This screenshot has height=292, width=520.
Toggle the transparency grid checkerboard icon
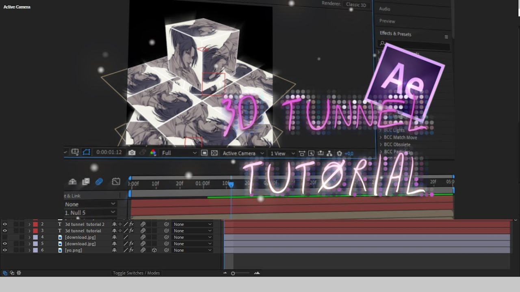tap(214, 153)
